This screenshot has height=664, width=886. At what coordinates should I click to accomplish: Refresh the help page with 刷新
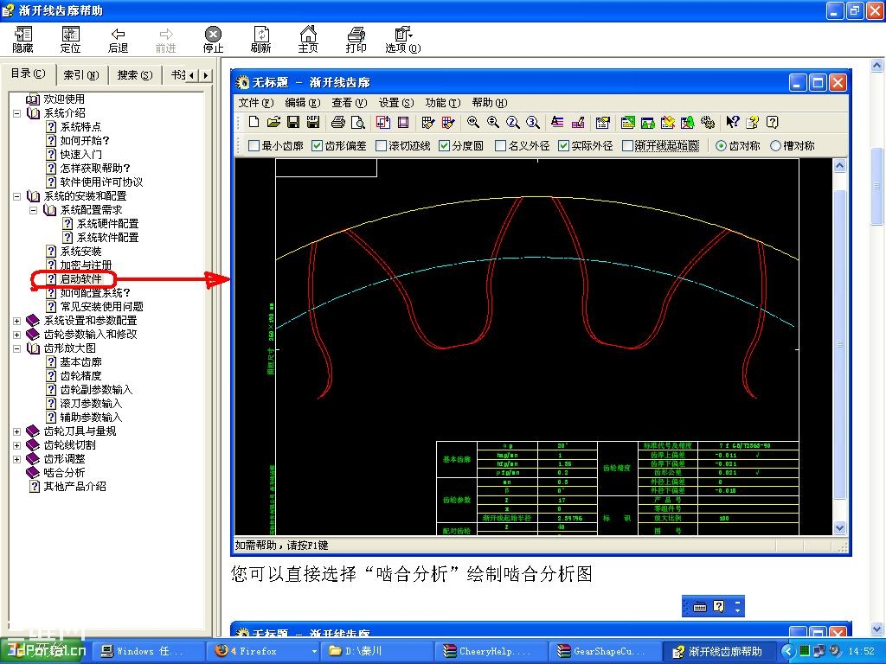tap(260, 40)
